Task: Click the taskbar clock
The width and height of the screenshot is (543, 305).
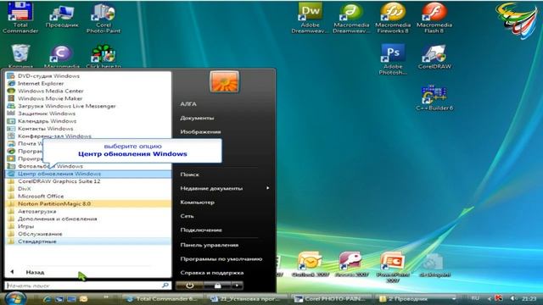Action: [529, 298]
